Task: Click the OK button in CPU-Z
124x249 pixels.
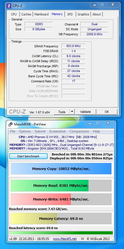Action: click(x=107, y=112)
